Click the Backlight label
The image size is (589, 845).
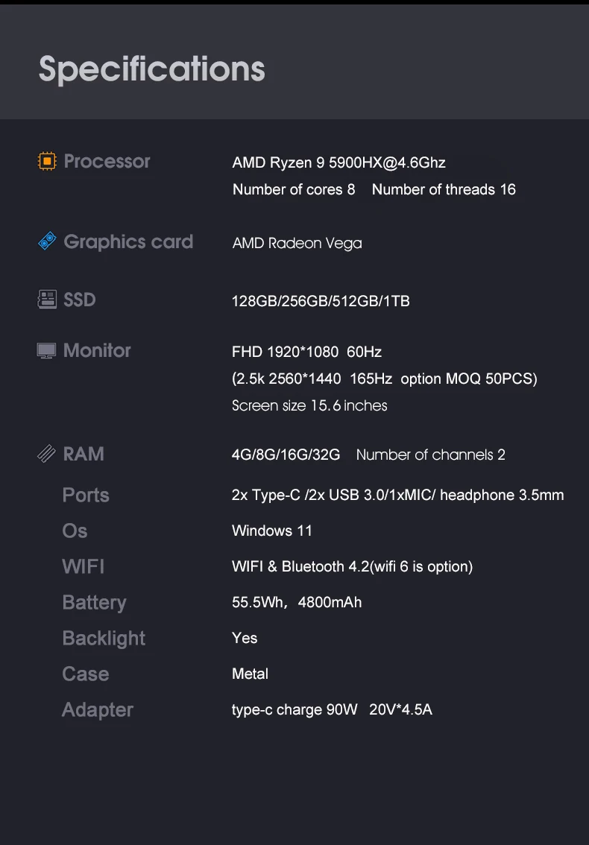pyautogui.click(x=104, y=638)
